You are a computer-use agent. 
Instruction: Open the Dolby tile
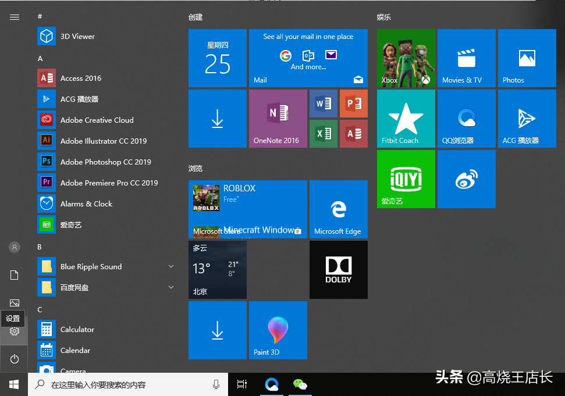point(339,270)
